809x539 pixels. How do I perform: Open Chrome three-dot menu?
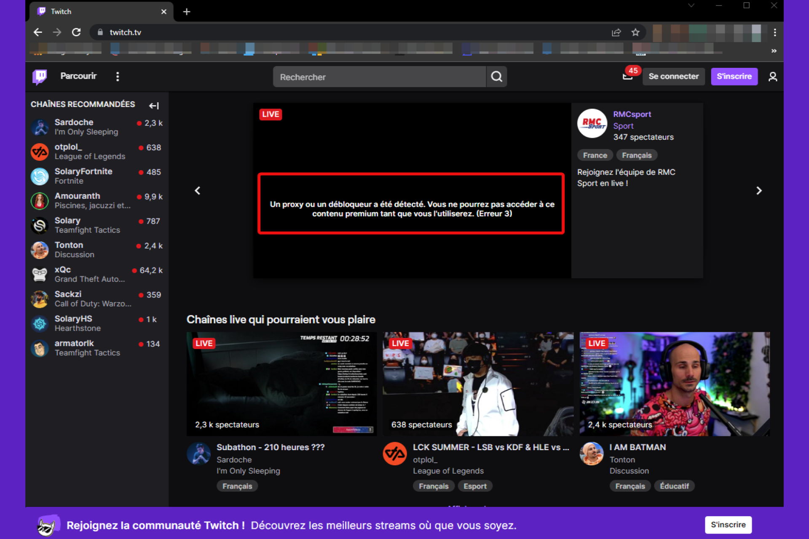(774, 32)
